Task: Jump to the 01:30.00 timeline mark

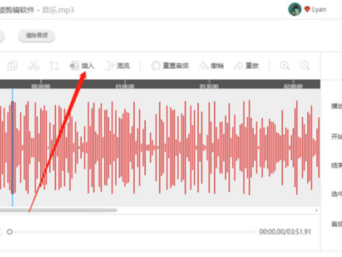Action: 209,86
